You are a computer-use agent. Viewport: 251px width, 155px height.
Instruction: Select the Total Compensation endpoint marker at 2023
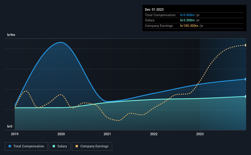pyautogui.click(x=245, y=79)
